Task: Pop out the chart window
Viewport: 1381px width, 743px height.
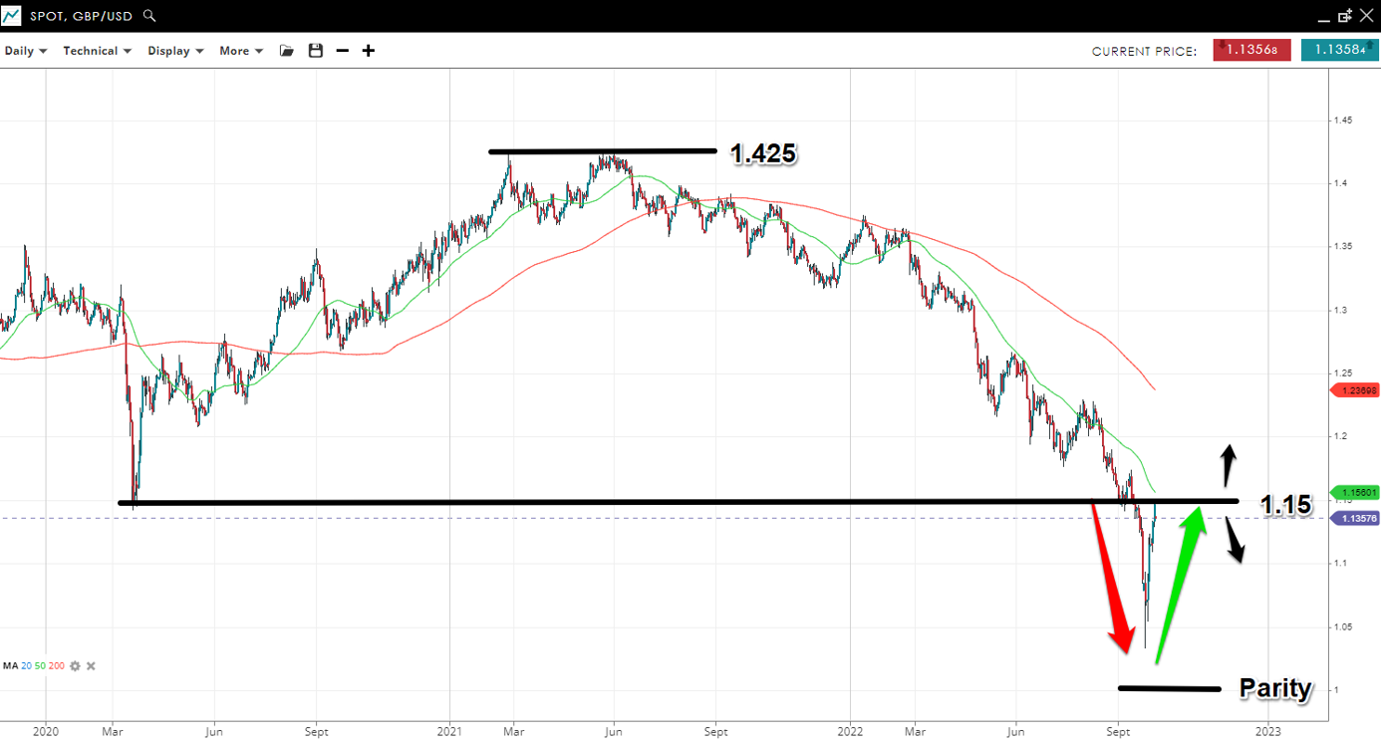Action: click(1344, 16)
